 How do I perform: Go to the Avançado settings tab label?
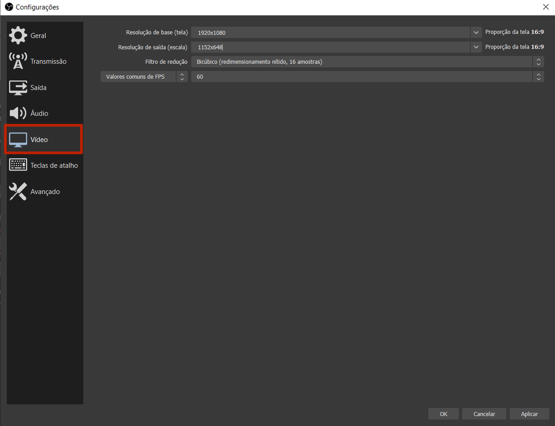click(45, 192)
